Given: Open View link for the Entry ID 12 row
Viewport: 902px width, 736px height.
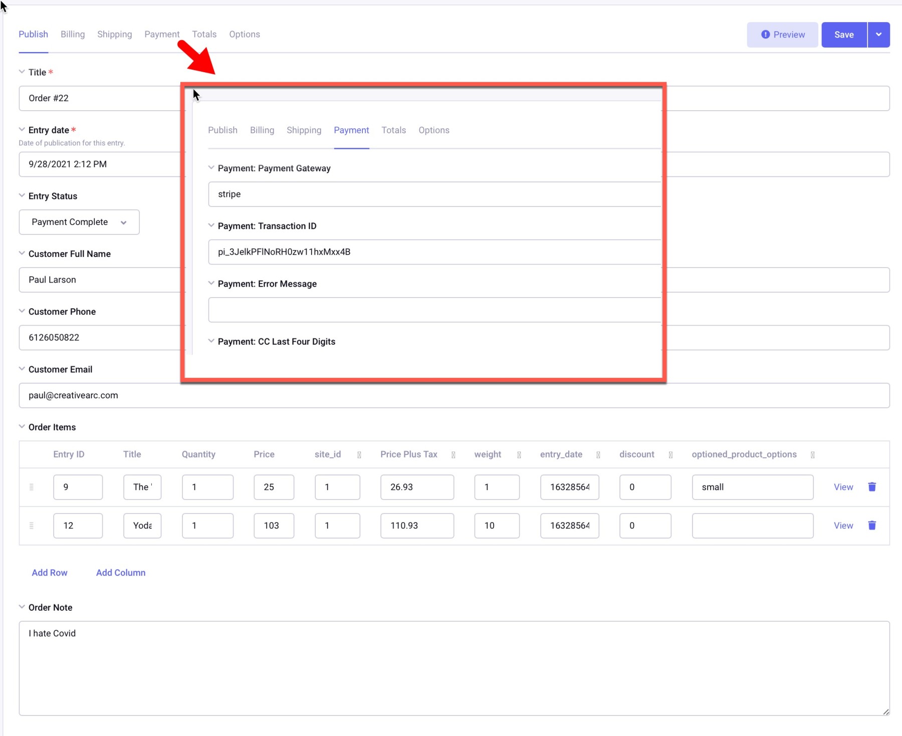Looking at the screenshot, I should point(843,526).
